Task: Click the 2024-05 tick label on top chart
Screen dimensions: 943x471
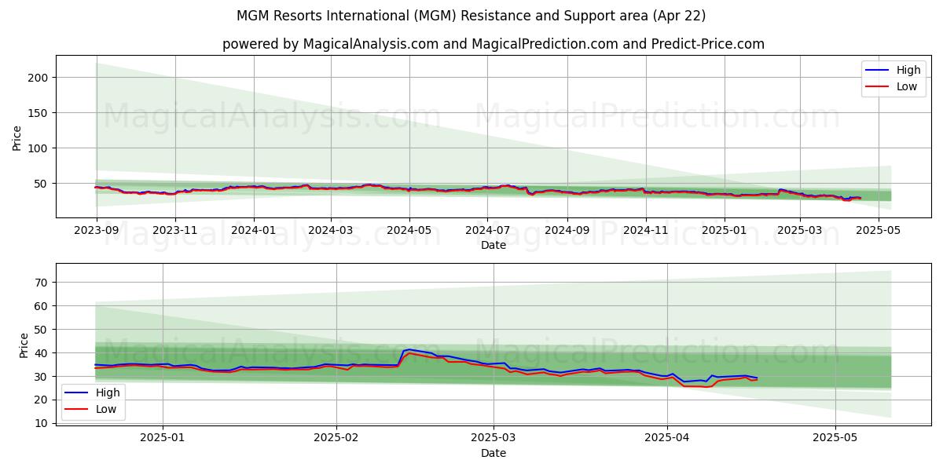Action: [x=409, y=231]
